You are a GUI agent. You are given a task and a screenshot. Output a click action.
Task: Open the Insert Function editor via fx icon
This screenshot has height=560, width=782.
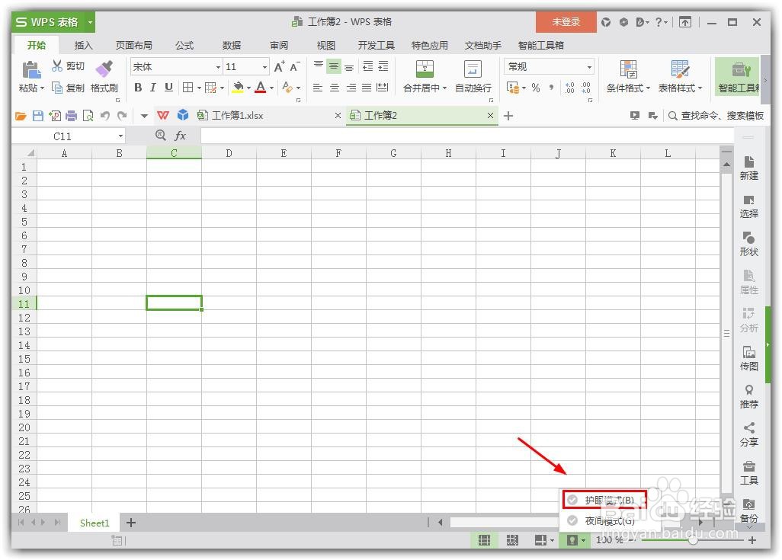coord(179,136)
